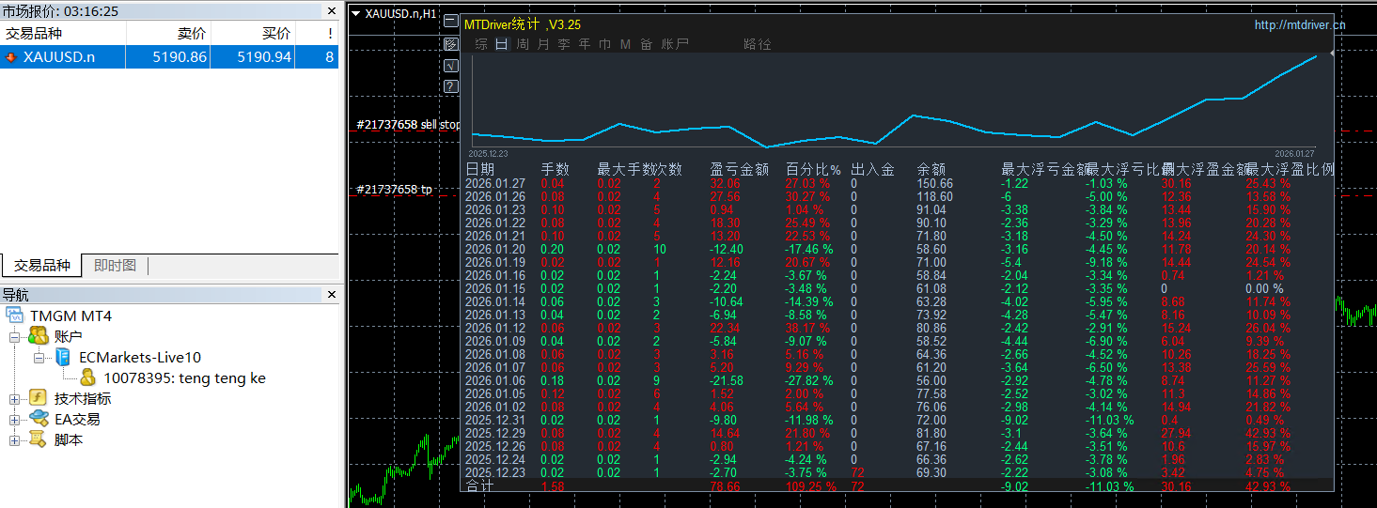Switch to the 综 summary tab

[481, 44]
